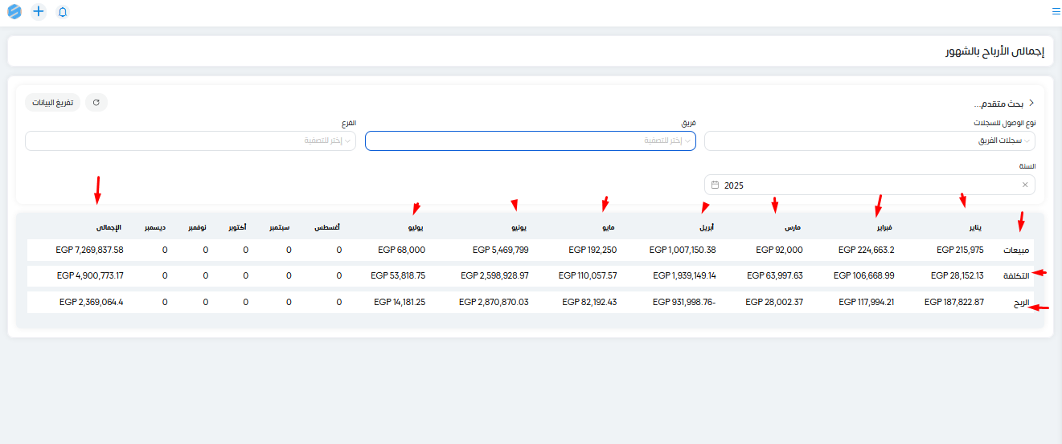Click profit value EGP 82,192.43
1062x444 pixels.
589,302
